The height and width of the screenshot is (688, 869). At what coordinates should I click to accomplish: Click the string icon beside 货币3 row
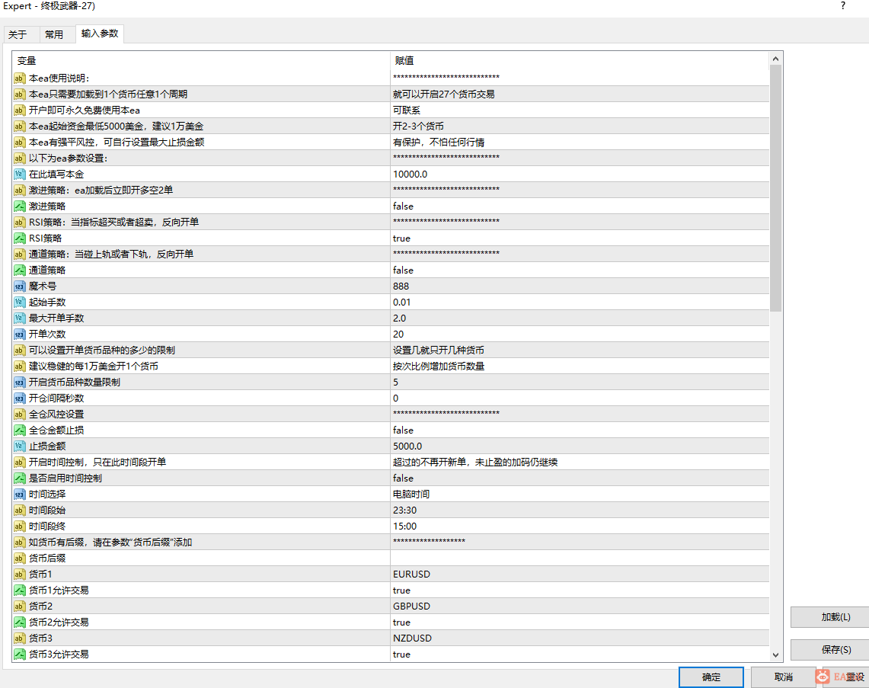click(19, 638)
